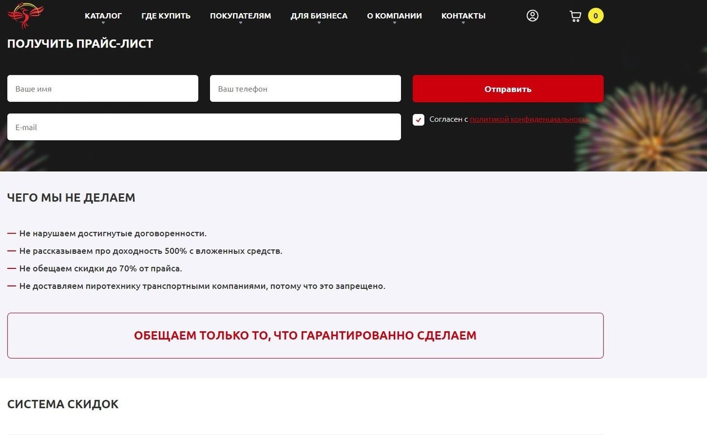Click the line about доходность 500%
This screenshot has height=435, width=707.
pyautogui.click(x=151, y=251)
